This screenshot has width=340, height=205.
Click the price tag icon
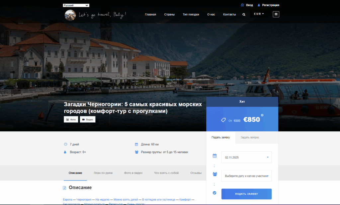(223, 120)
